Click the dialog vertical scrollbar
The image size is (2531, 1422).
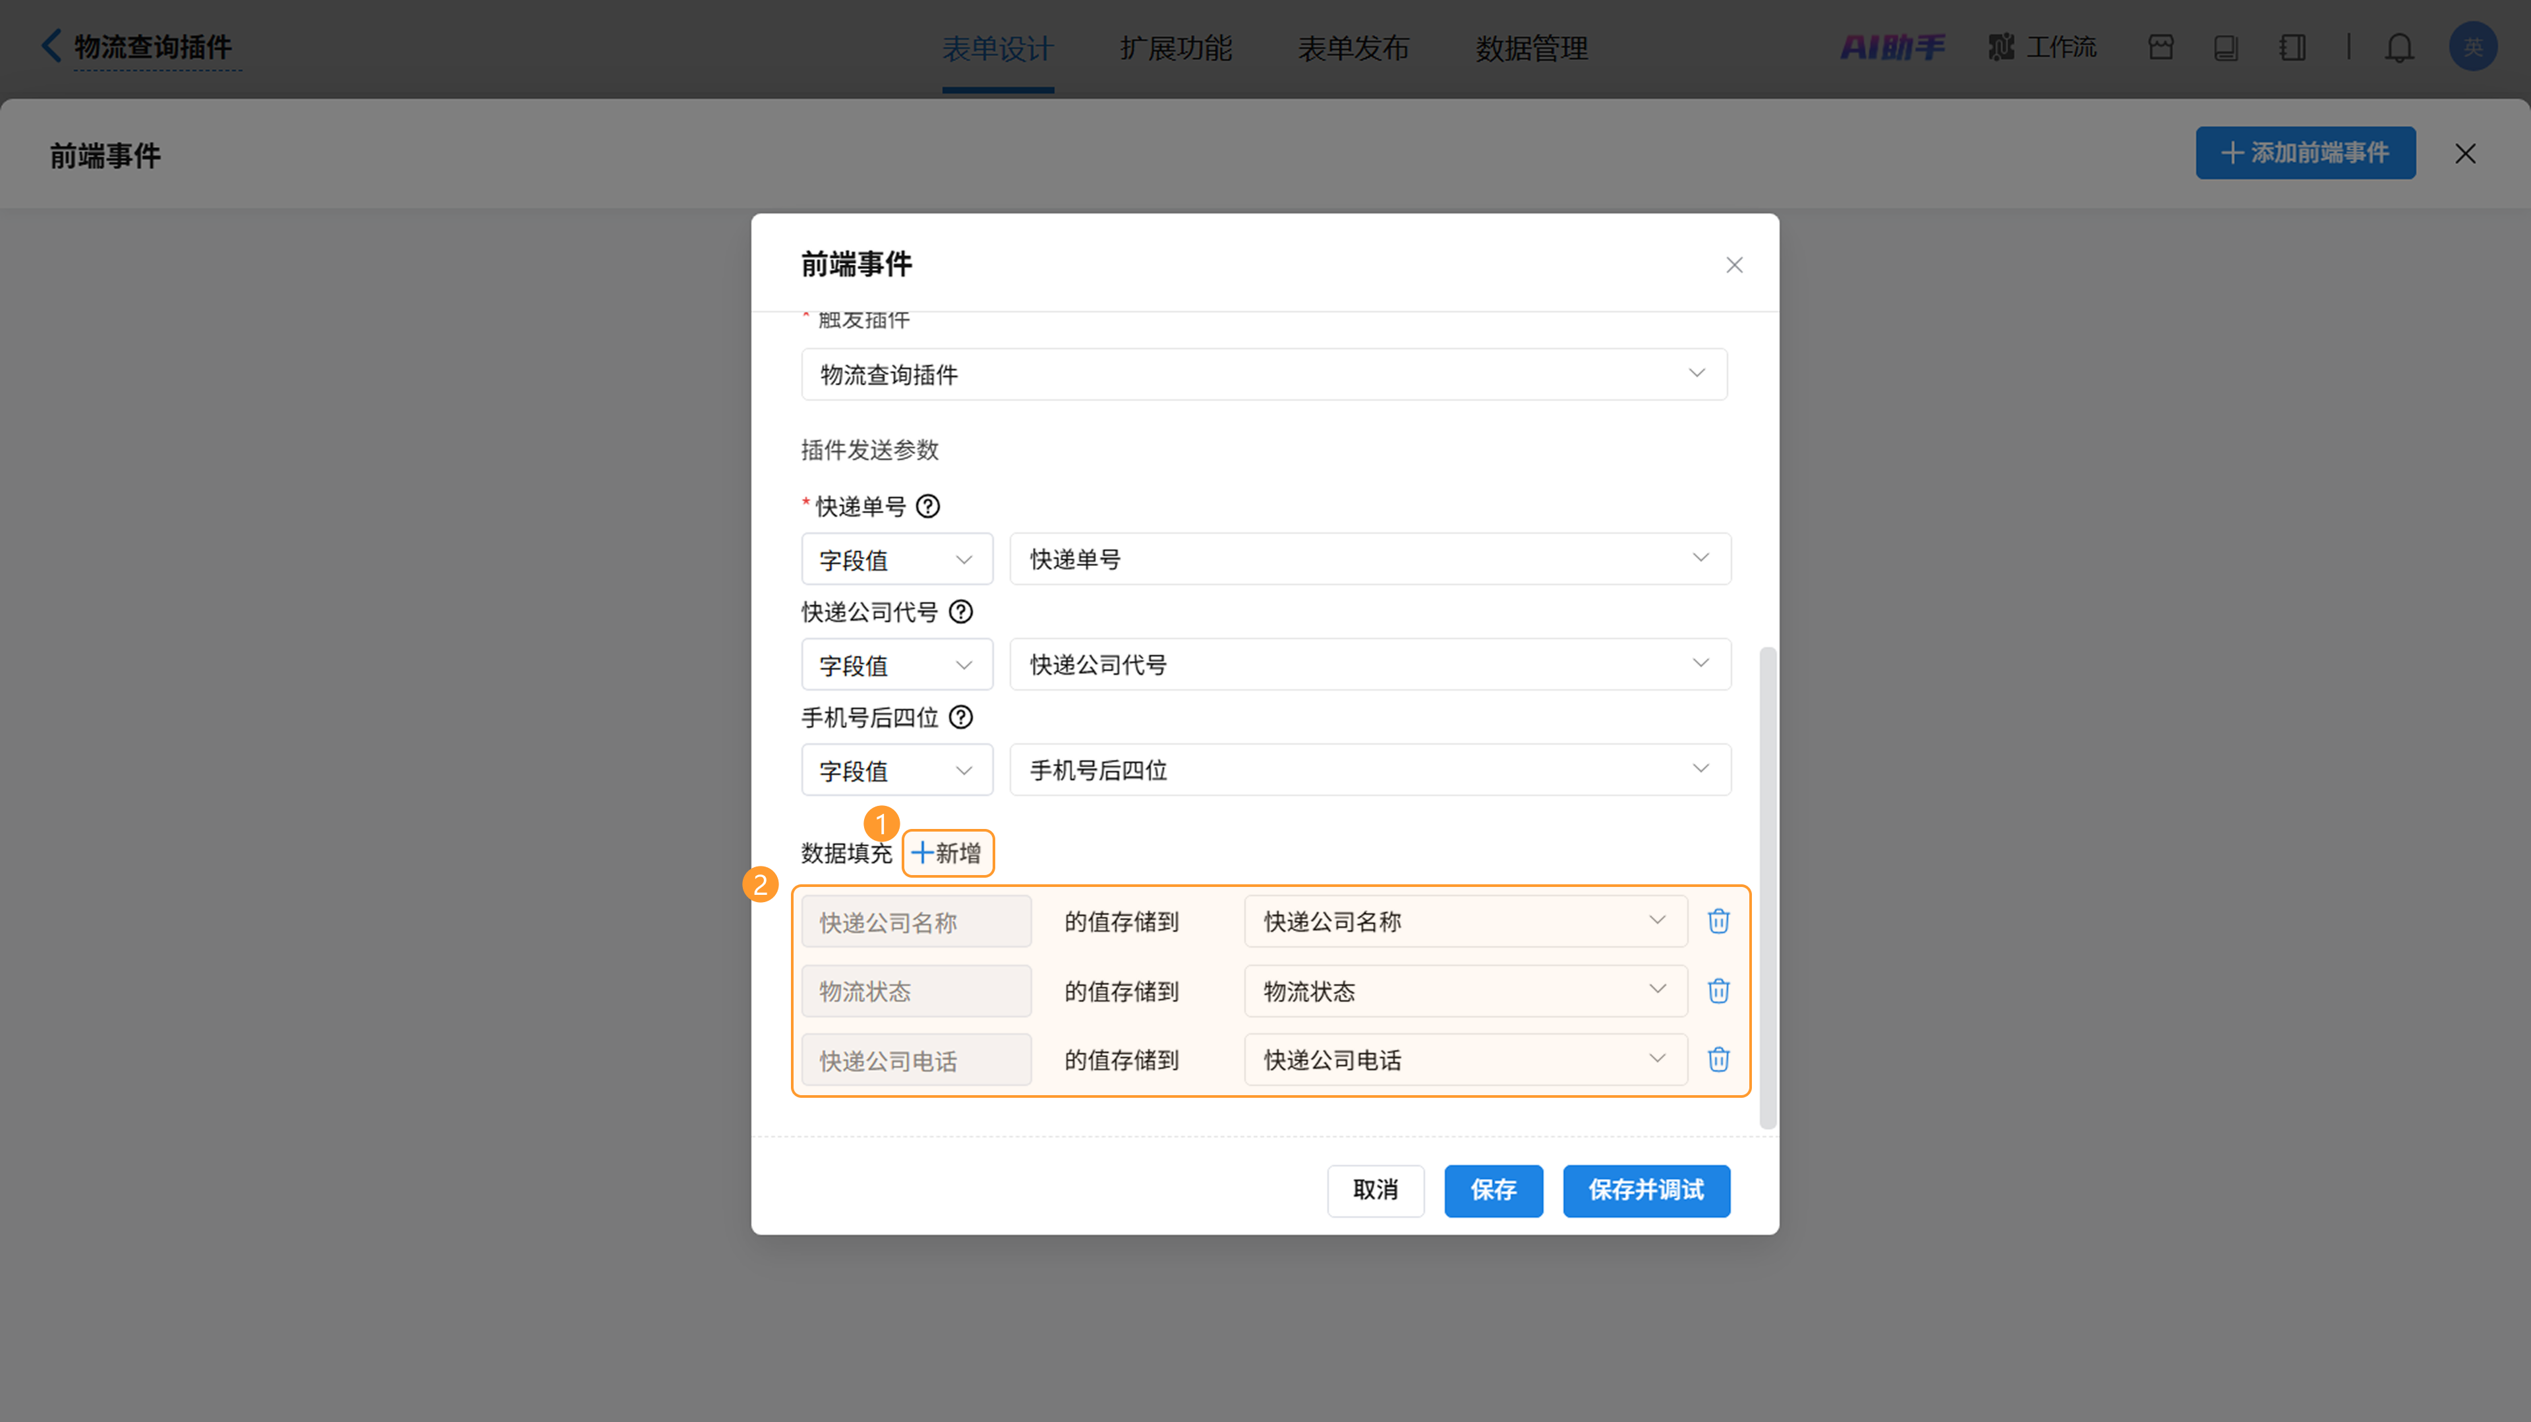pos(1766,888)
